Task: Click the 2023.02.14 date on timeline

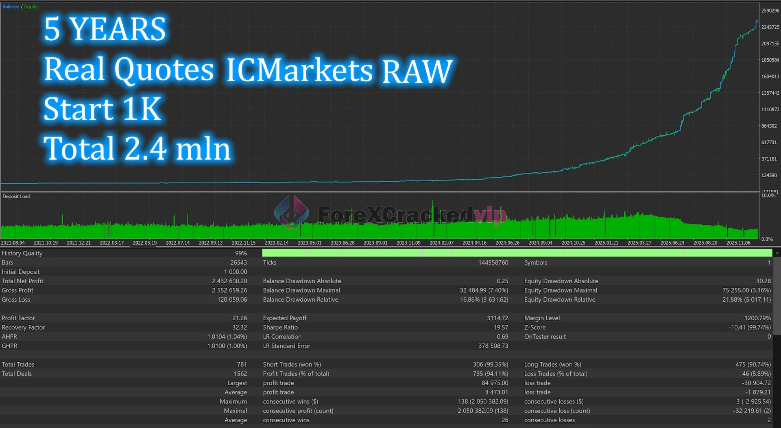Action: coord(277,243)
